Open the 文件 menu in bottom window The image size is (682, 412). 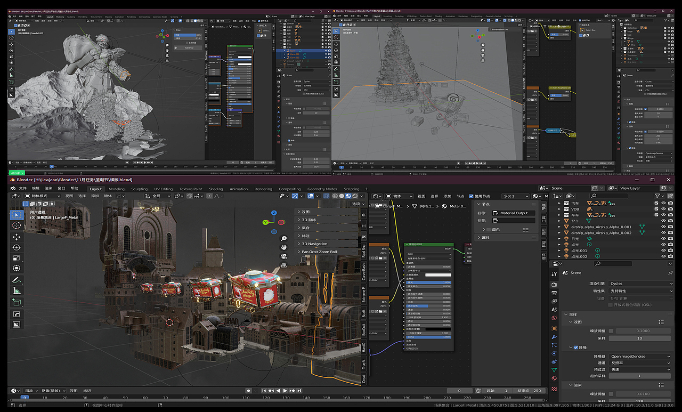(x=22, y=188)
